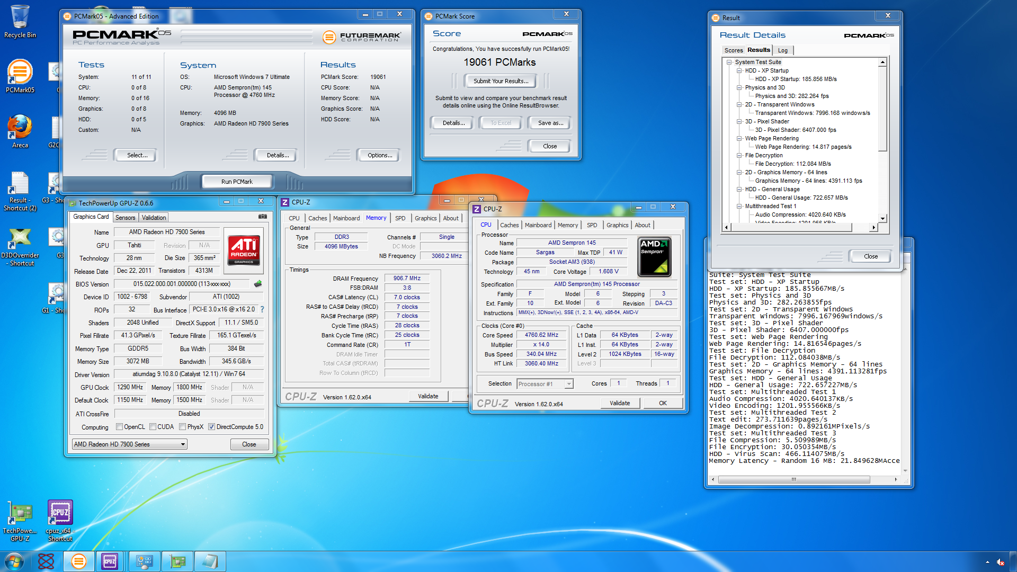Open the AMD Radeon HD 7900 Series dropdown
Viewport: 1017px width, 572px height.
click(130, 444)
